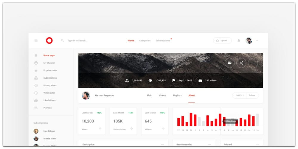This screenshot has height=149, width=298.
Task: Click the share icon on banner
Action: (x=241, y=63)
